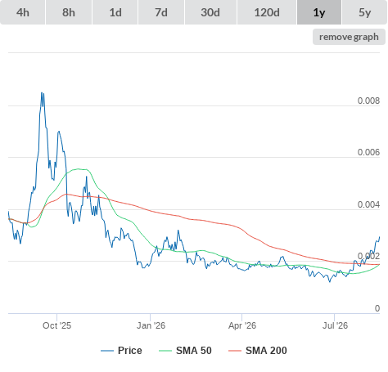388x372 pixels.
Task: Switch chart to 5y view
Action: click(x=365, y=12)
